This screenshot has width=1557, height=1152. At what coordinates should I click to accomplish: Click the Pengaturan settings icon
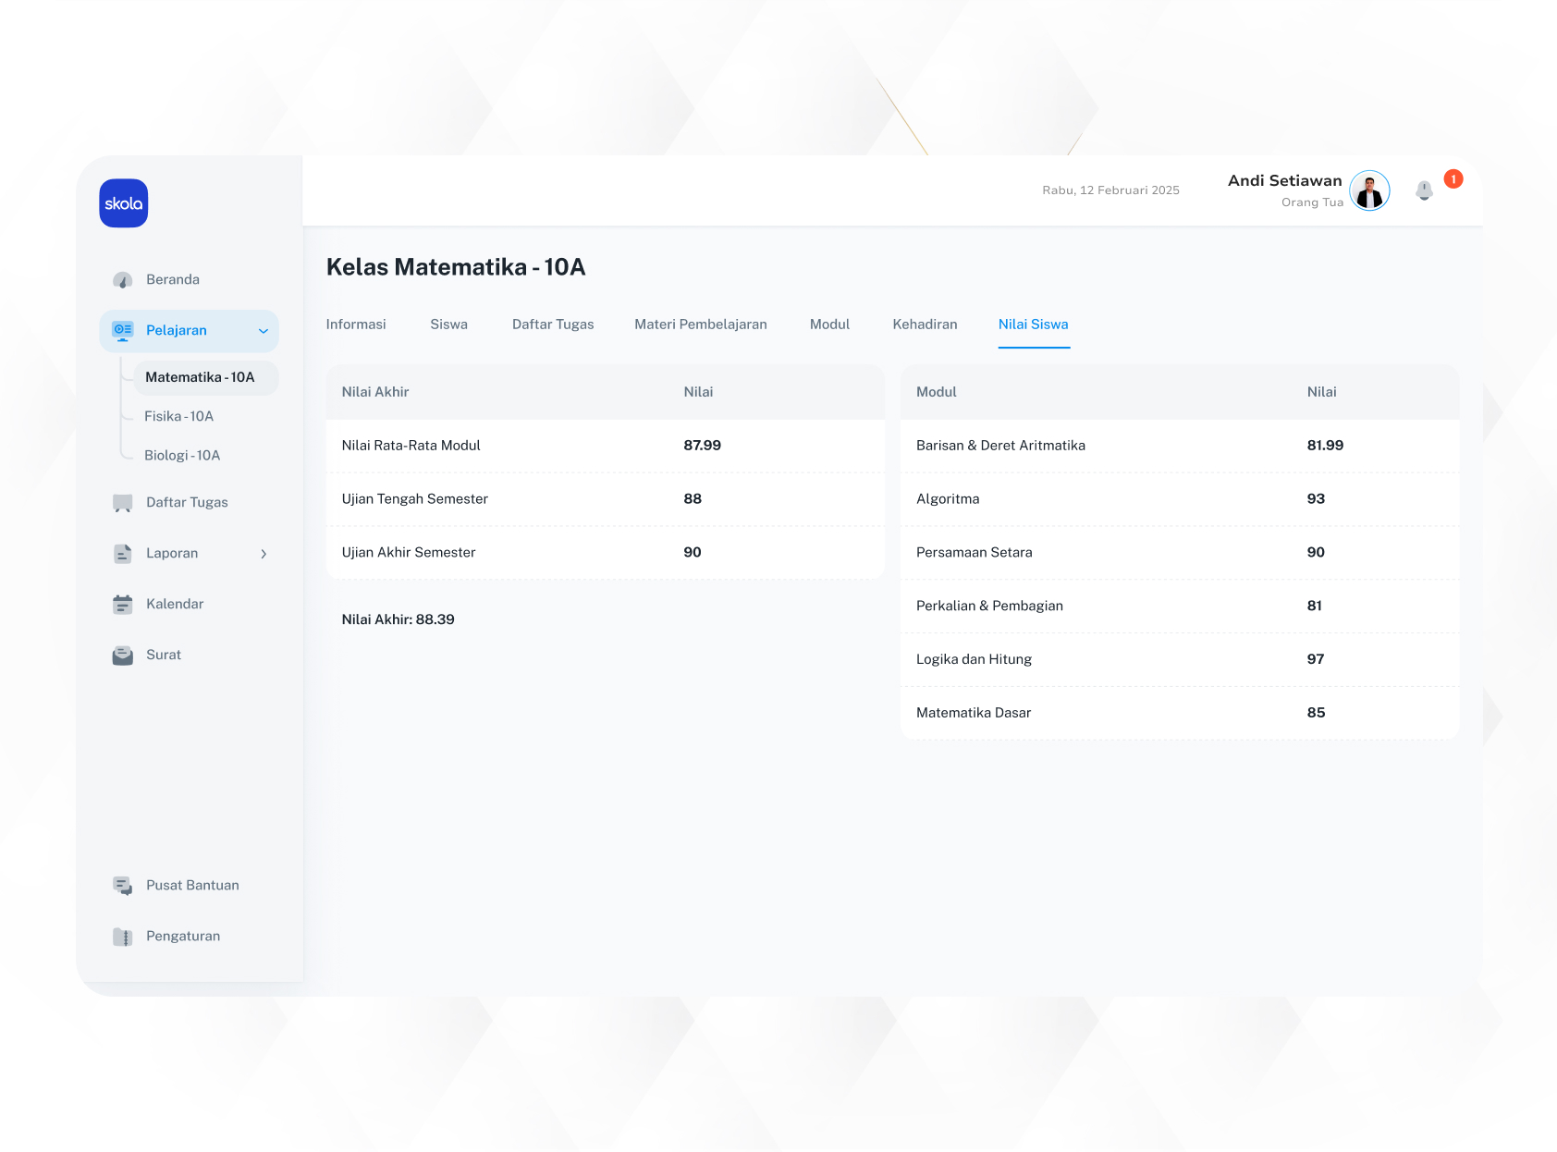pyautogui.click(x=122, y=937)
